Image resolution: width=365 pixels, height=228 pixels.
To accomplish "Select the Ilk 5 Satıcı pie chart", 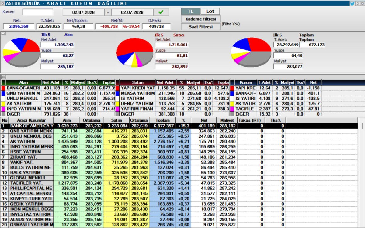I will pos(134,53).
